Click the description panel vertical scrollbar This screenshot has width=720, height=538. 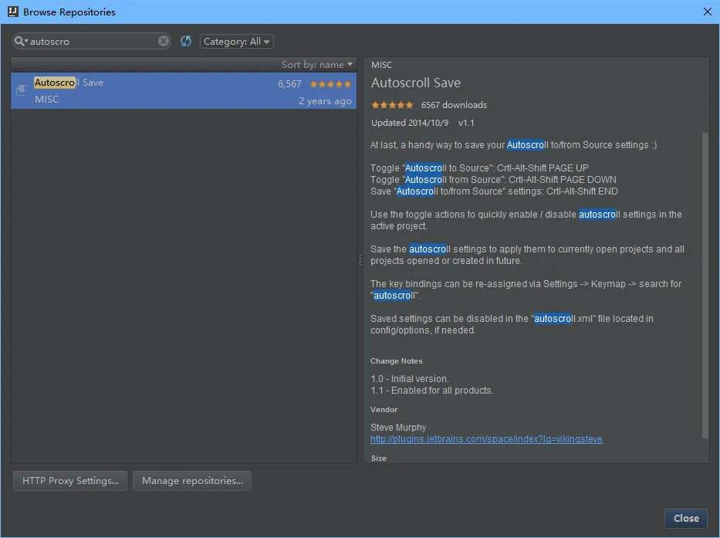(x=705, y=286)
